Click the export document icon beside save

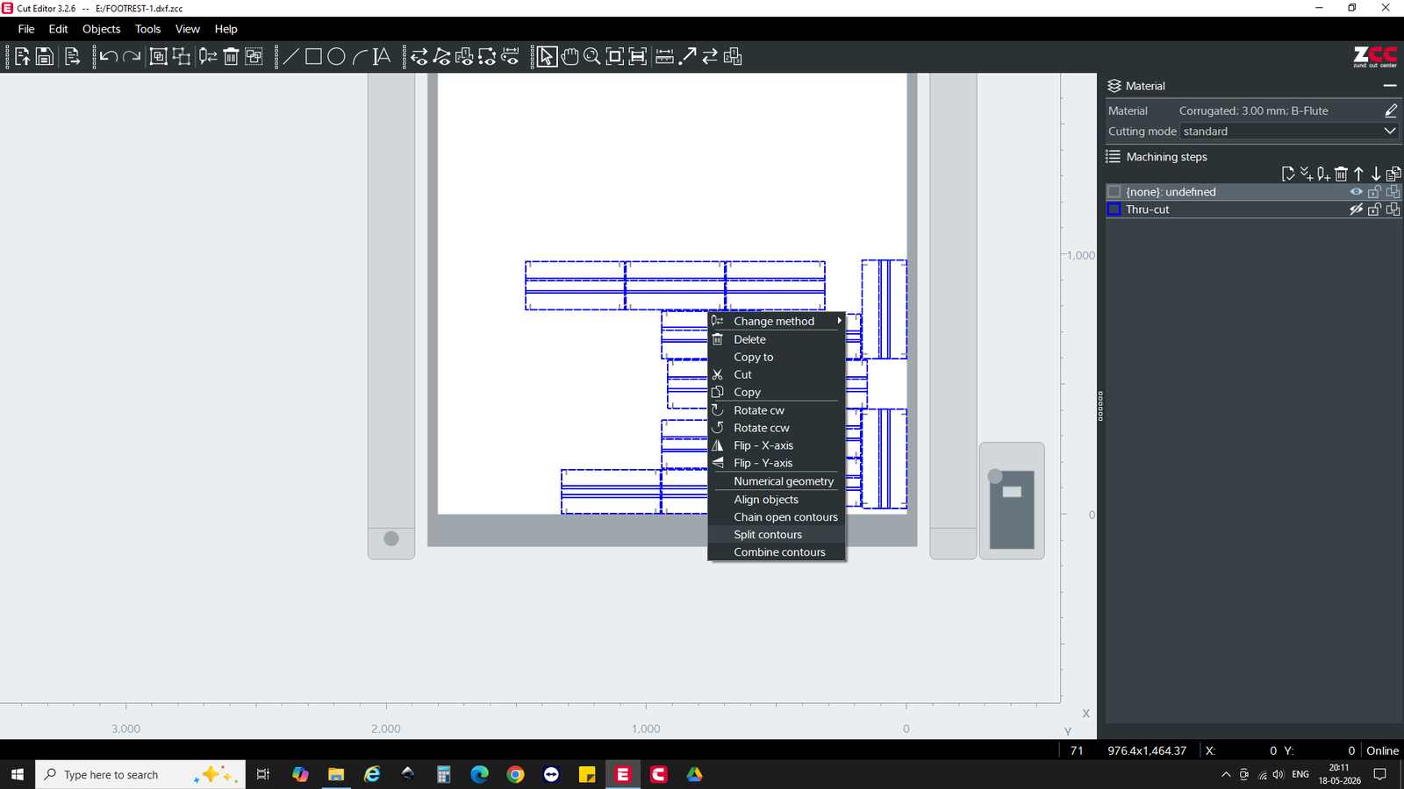73,57
